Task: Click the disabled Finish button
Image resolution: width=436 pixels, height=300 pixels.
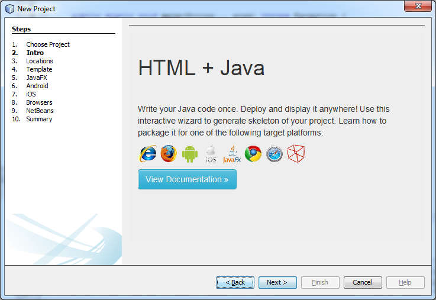Action: pyautogui.click(x=320, y=282)
